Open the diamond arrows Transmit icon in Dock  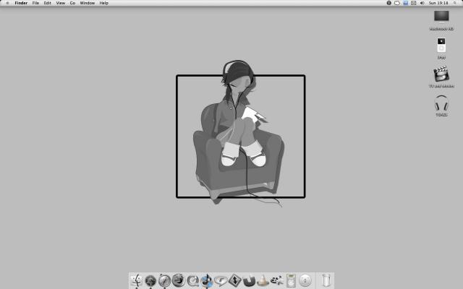[x=234, y=280]
